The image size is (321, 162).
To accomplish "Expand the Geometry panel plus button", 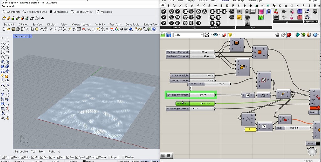I will click(x=193, y=28).
